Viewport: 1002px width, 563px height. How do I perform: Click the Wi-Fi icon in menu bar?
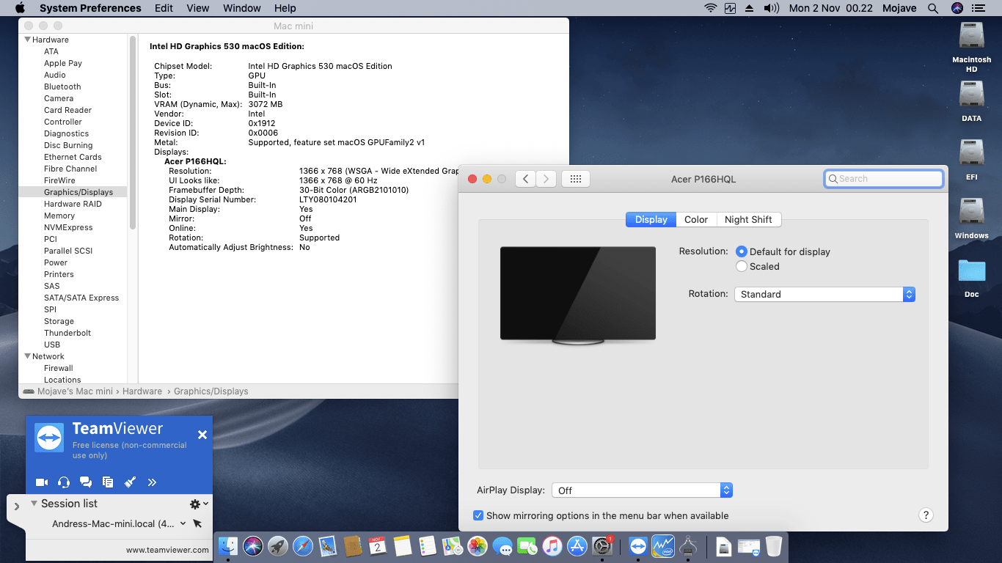click(709, 8)
